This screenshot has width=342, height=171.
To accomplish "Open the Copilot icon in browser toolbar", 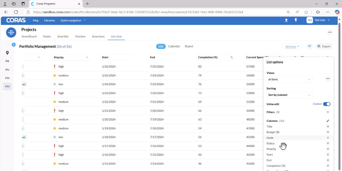I will tap(337, 12).
